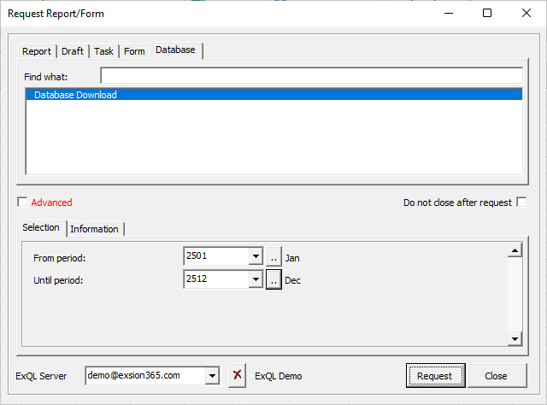Check Do not close after request

click(x=521, y=202)
